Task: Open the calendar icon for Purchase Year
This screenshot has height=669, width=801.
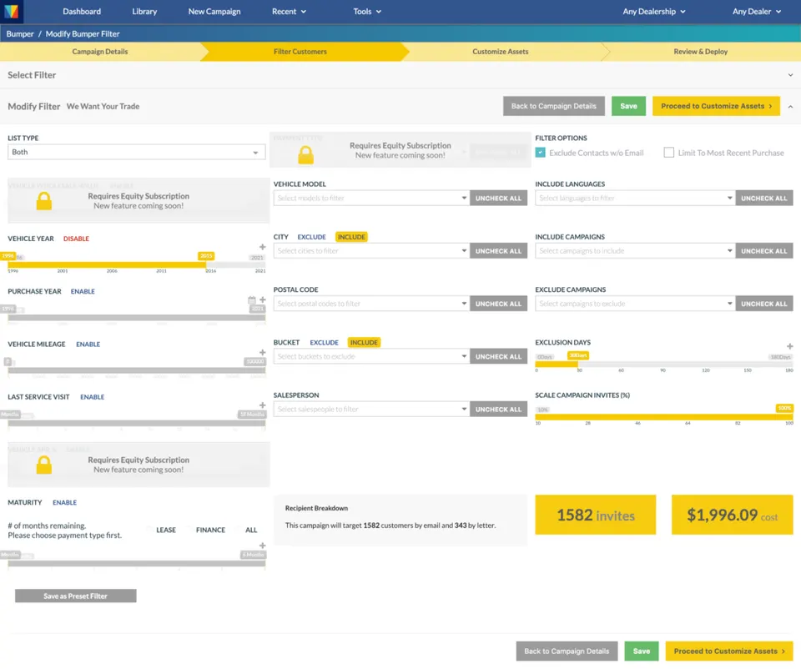Action: (x=252, y=299)
